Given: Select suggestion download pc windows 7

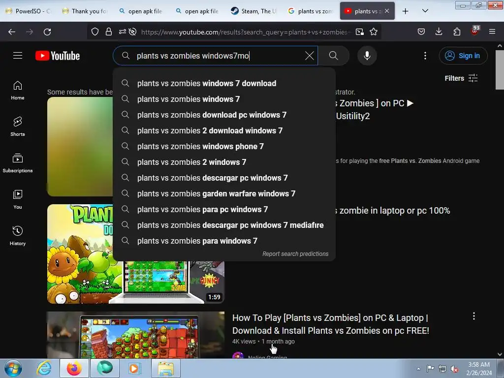Looking at the screenshot, I should [224, 115].
